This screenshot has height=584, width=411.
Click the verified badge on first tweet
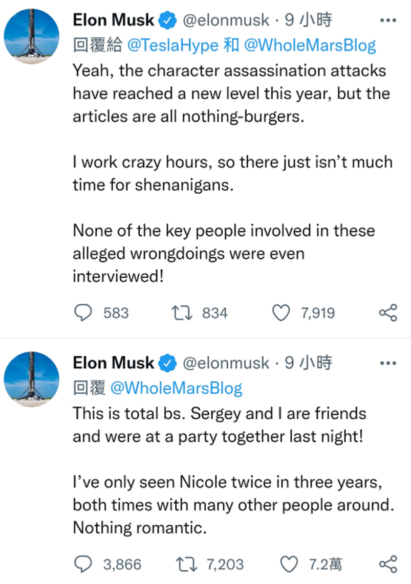(x=167, y=21)
